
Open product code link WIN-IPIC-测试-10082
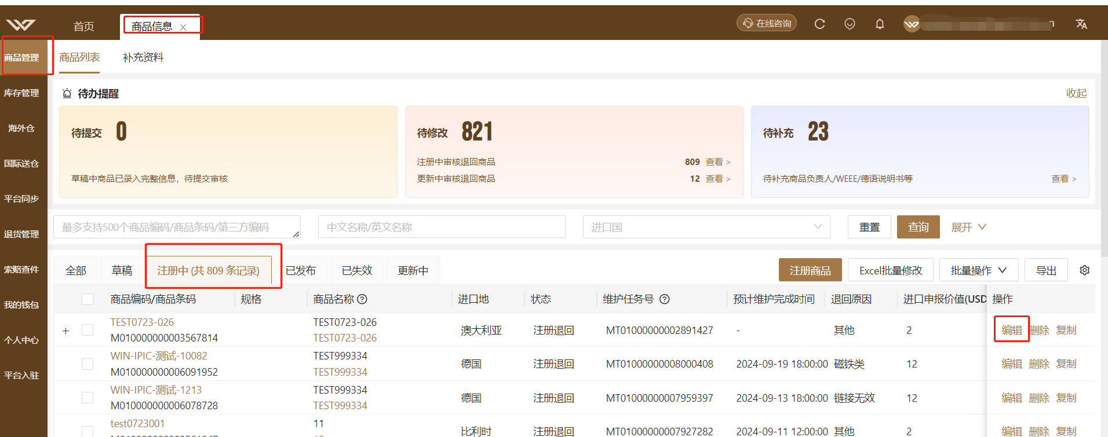coord(159,356)
